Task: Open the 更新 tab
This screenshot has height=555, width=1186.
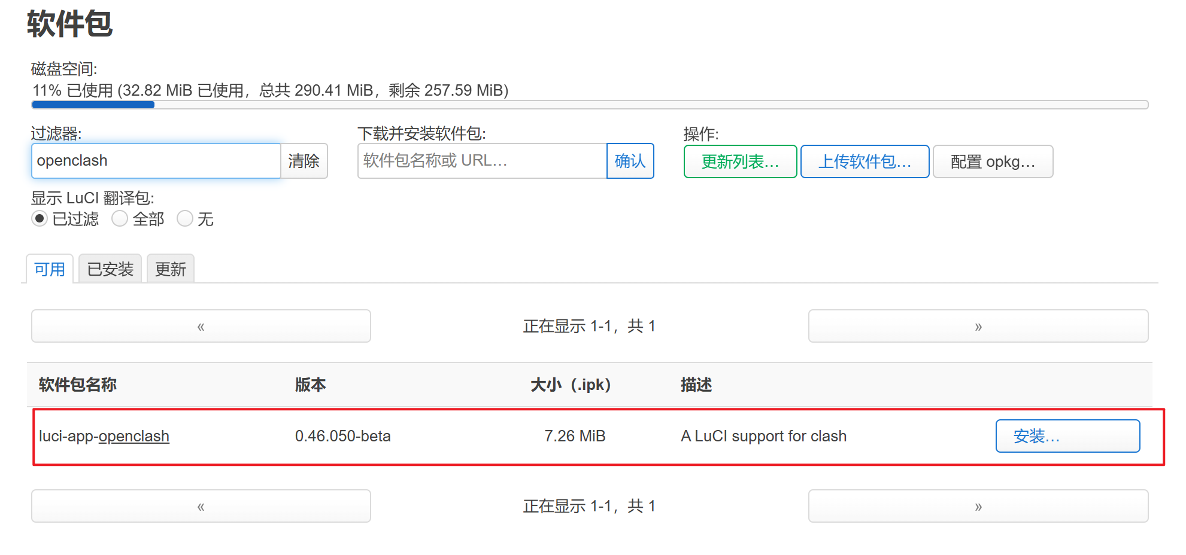Action: click(x=171, y=269)
